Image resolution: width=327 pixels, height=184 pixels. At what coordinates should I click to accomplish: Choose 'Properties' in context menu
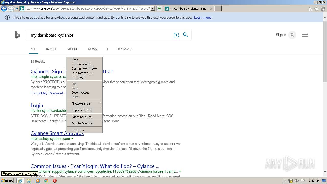85,130
